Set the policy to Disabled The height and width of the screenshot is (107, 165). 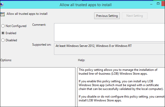pyautogui.click(x=3, y=40)
